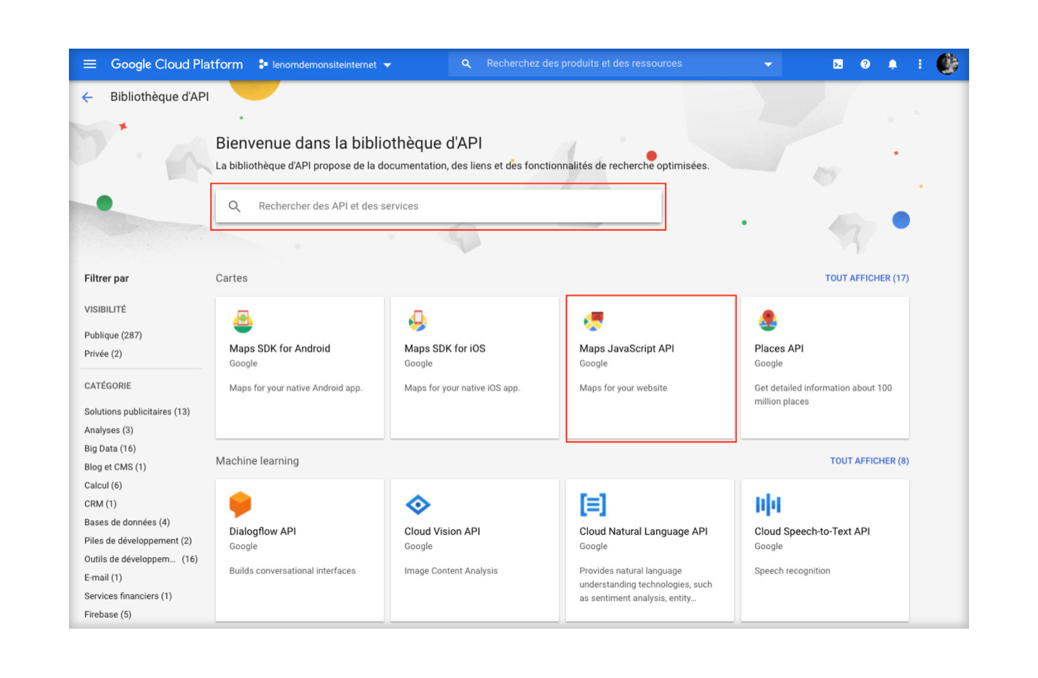Open the Dialogflow API card title
The image size is (1038, 678).
coord(262,531)
